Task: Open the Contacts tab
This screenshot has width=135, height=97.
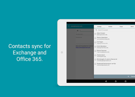Action: click(110, 27)
